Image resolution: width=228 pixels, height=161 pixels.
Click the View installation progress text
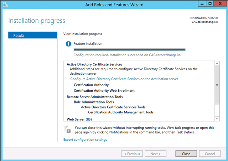83,34
